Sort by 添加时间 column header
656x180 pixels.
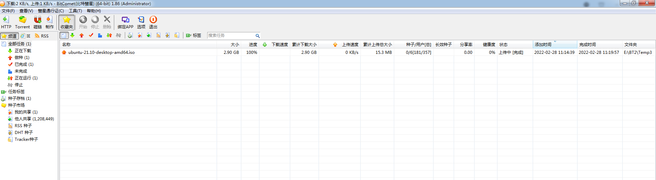pos(555,45)
